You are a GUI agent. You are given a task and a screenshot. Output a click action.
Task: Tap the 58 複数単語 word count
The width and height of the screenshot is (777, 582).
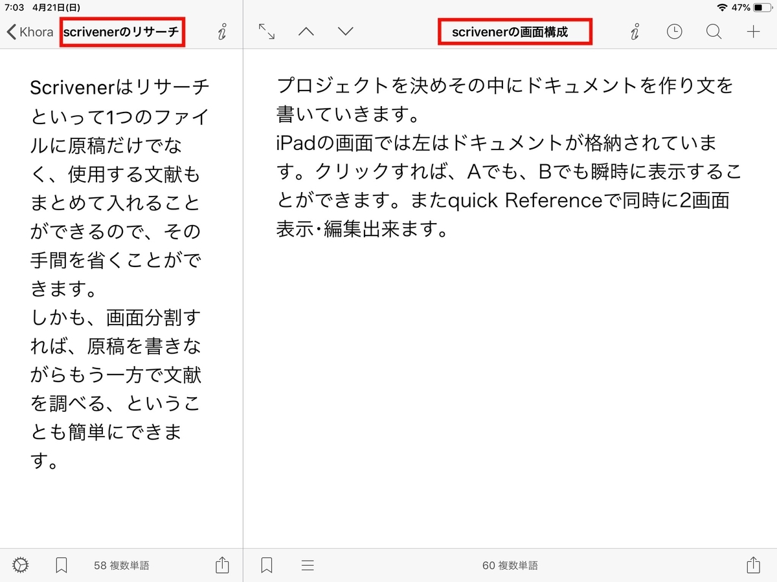122,565
